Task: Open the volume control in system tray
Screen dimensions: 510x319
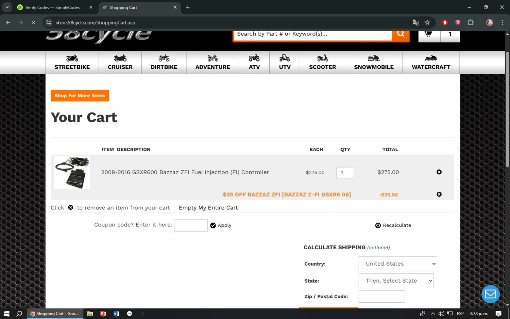Action: pyautogui.click(x=441, y=314)
